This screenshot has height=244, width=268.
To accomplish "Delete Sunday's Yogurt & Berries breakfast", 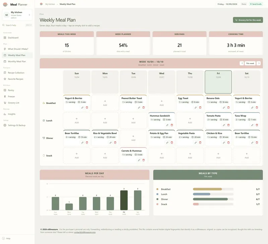I will 87,108.
